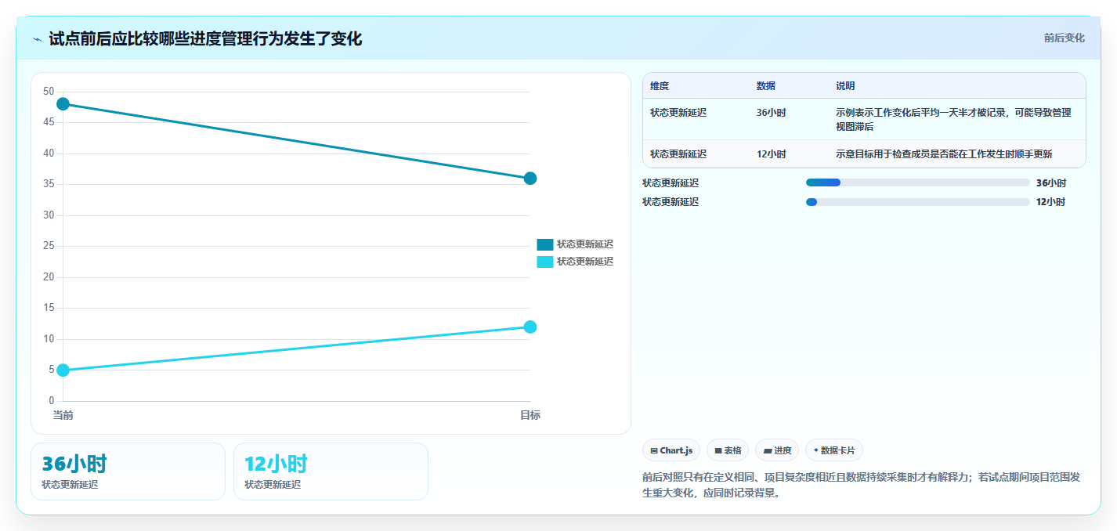Select the light cyan data point at 当前
Image resolution: width=1117 pixels, height=531 pixels.
pos(63,370)
